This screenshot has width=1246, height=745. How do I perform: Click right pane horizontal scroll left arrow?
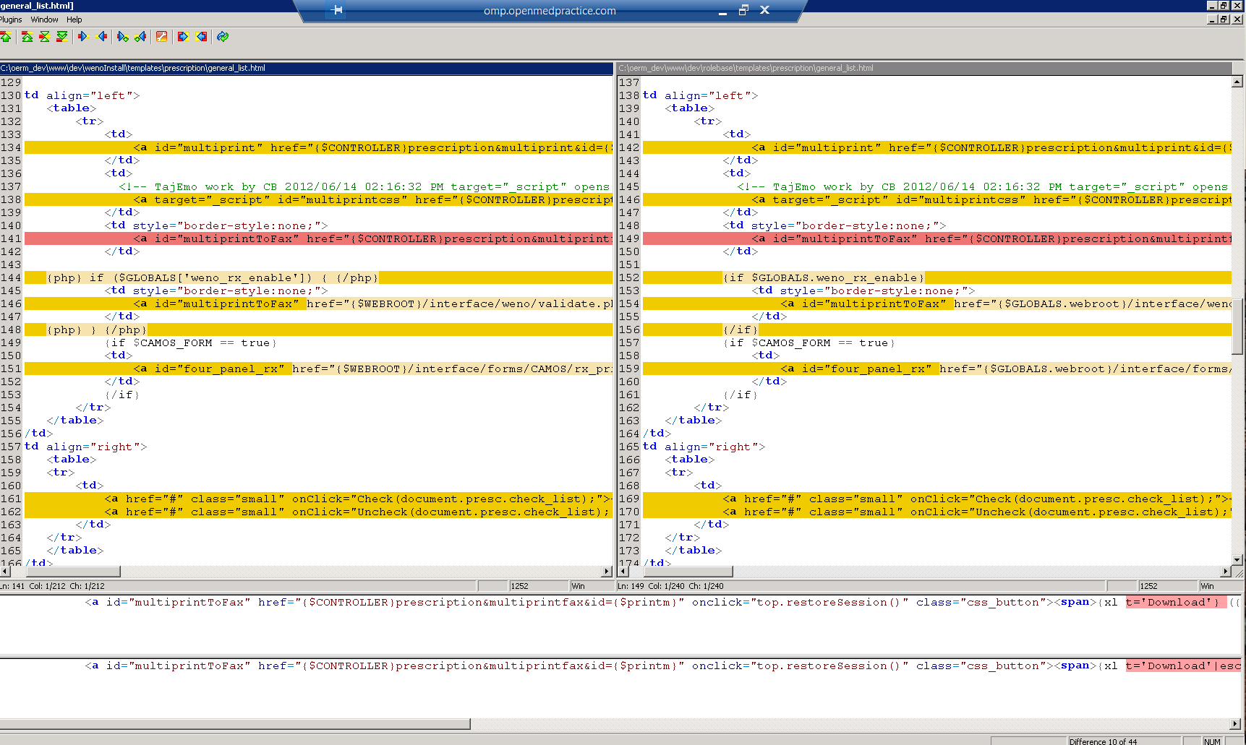623,572
